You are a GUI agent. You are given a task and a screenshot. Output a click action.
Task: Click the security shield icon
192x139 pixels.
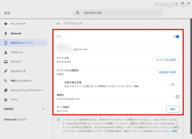coord(6,90)
